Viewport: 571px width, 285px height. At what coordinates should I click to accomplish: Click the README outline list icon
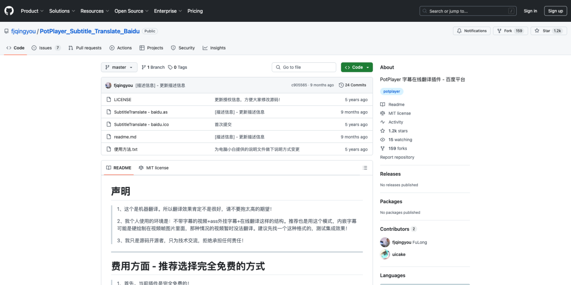click(365, 168)
